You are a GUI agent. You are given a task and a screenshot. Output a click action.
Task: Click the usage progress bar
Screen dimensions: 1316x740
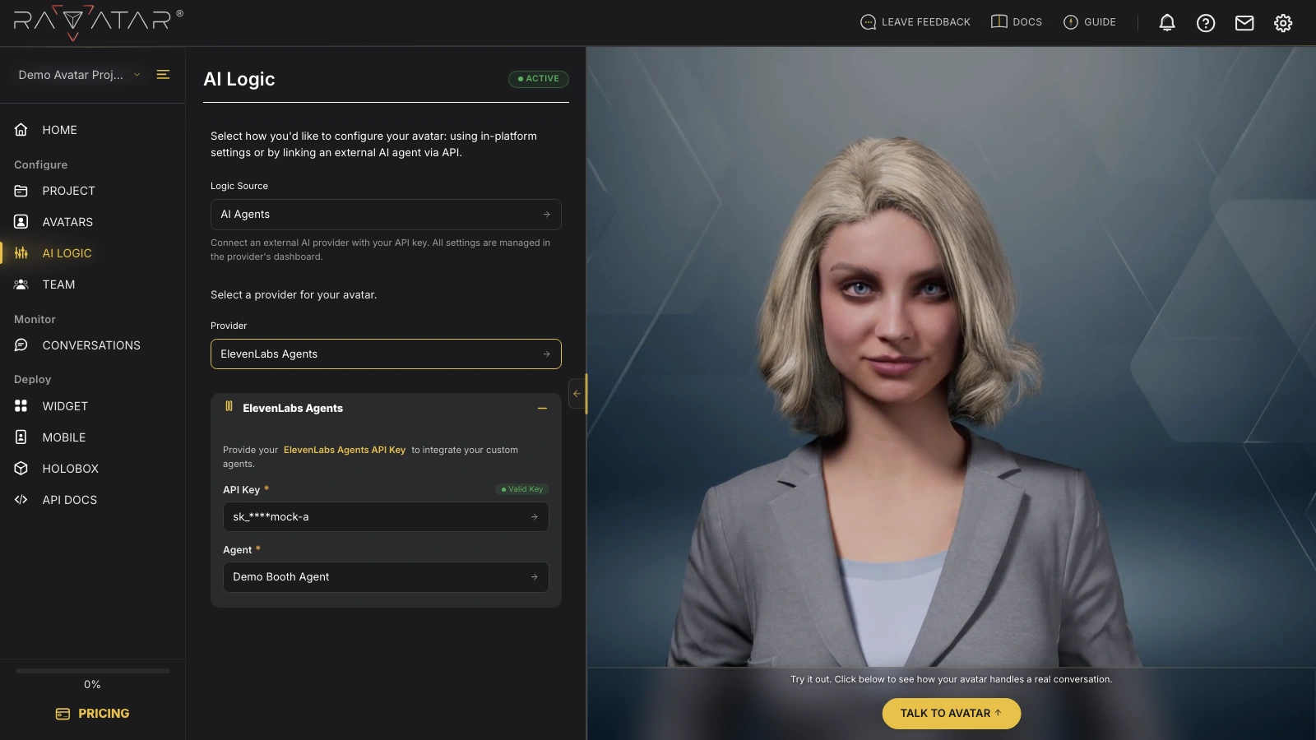click(92, 671)
